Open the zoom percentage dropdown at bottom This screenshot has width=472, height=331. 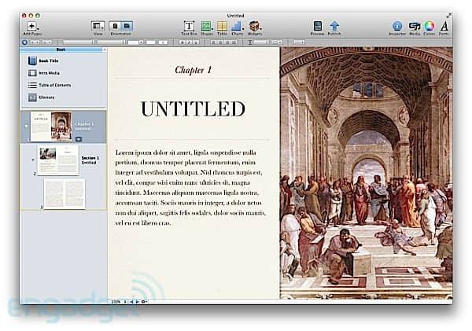[x=118, y=301]
